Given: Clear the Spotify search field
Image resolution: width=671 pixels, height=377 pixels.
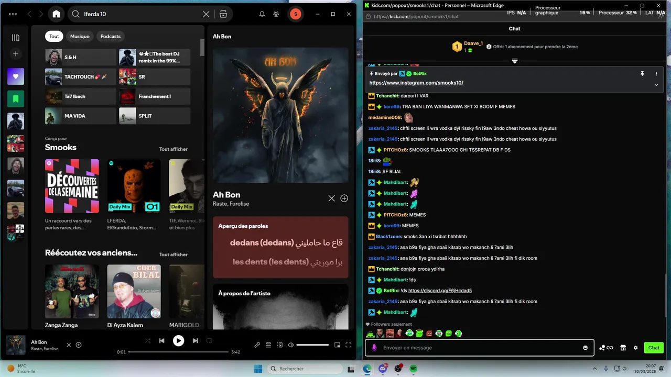Looking at the screenshot, I should (206, 14).
